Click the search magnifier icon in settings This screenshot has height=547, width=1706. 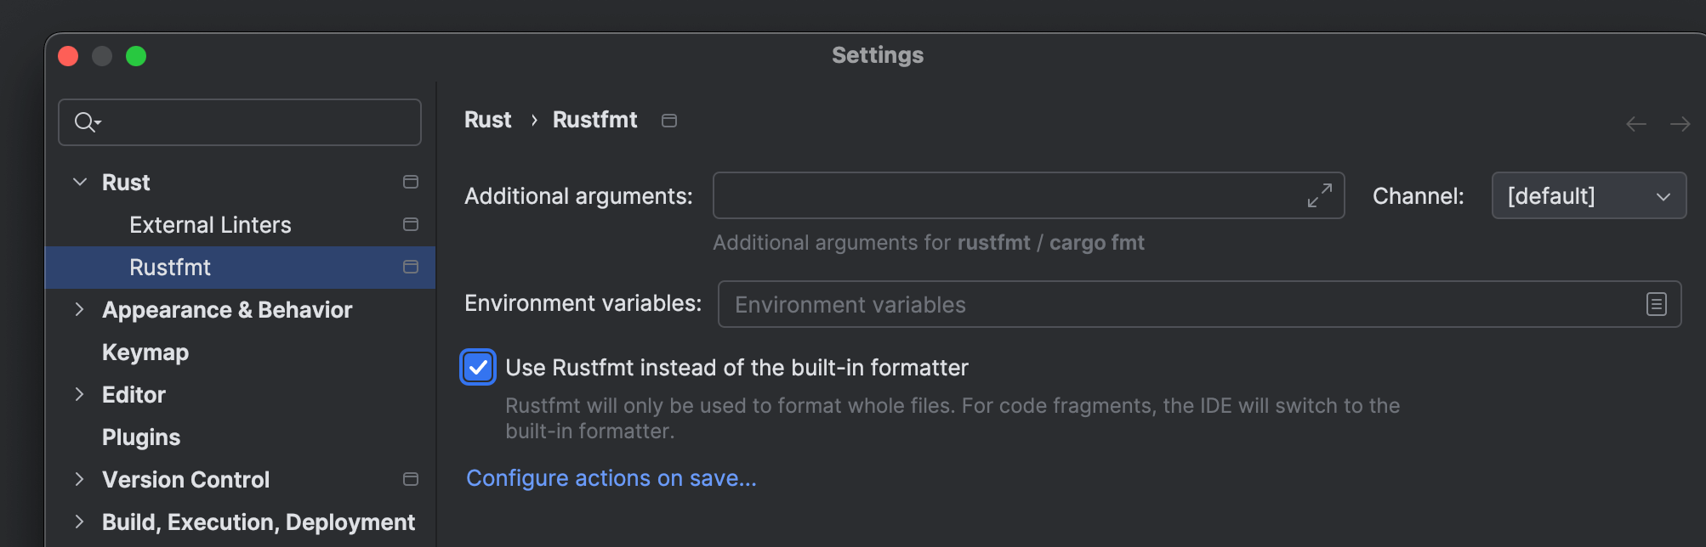click(86, 122)
